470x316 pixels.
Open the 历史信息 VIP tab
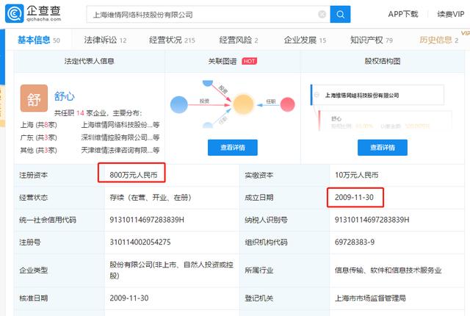[438, 40]
